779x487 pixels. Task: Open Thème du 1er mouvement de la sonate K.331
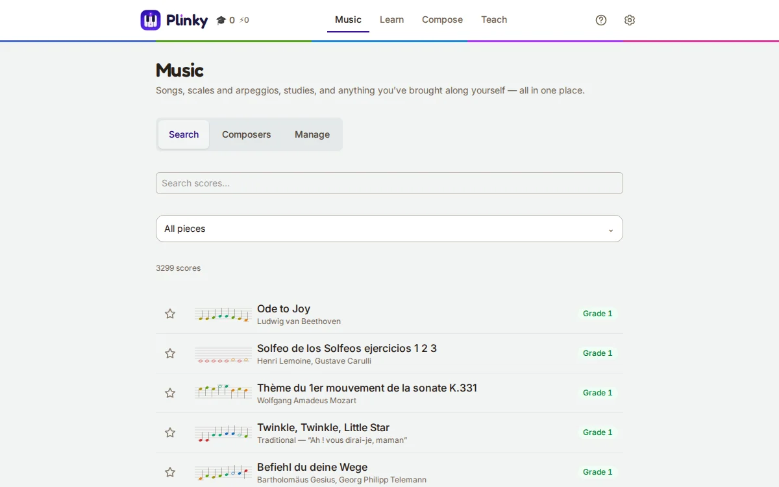coord(367,388)
